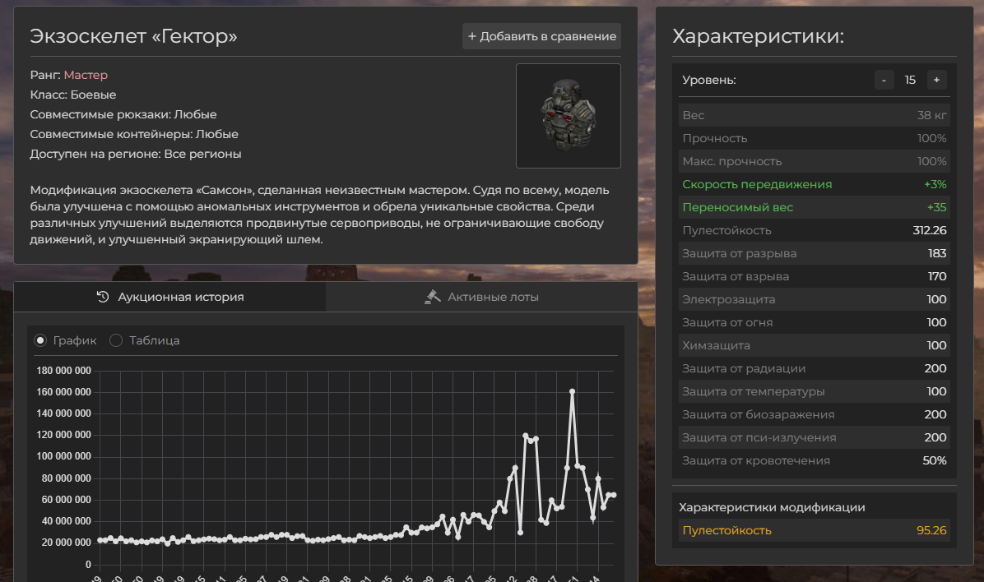984x582 pixels.
Task: Click the Защита от кровотечения row
Action: (x=814, y=460)
